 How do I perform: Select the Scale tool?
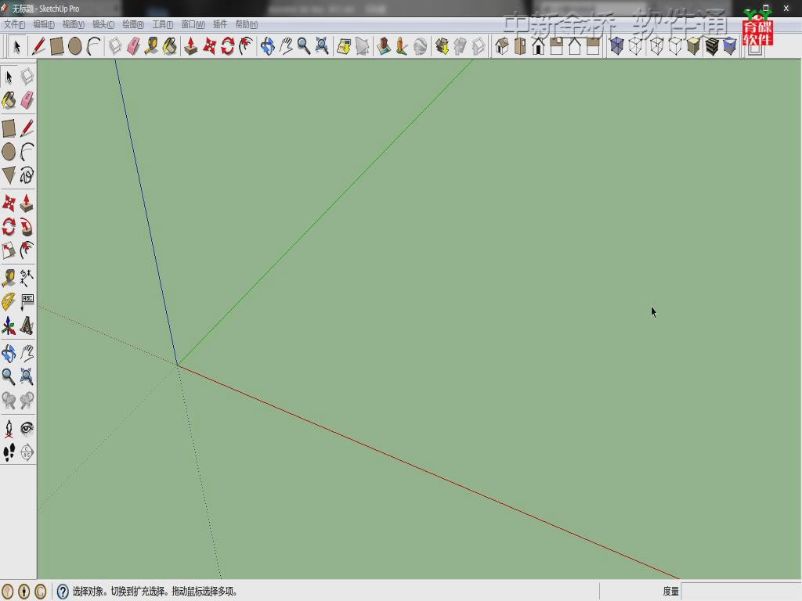[x=9, y=250]
